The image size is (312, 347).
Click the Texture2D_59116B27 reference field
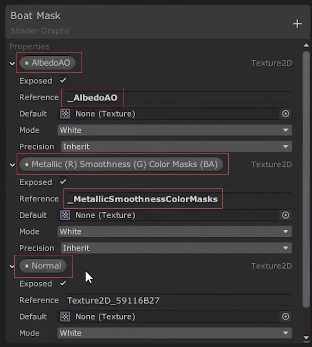[x=179, y=300]
